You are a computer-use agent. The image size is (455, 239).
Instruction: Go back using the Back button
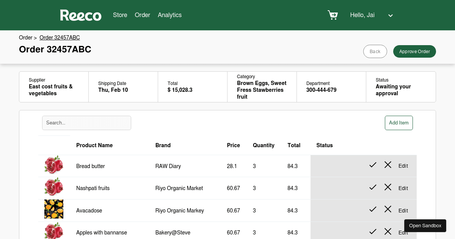pos(375,52)
